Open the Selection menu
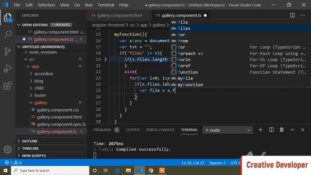This screenshot has width=311, height=175. click(46, 5)
